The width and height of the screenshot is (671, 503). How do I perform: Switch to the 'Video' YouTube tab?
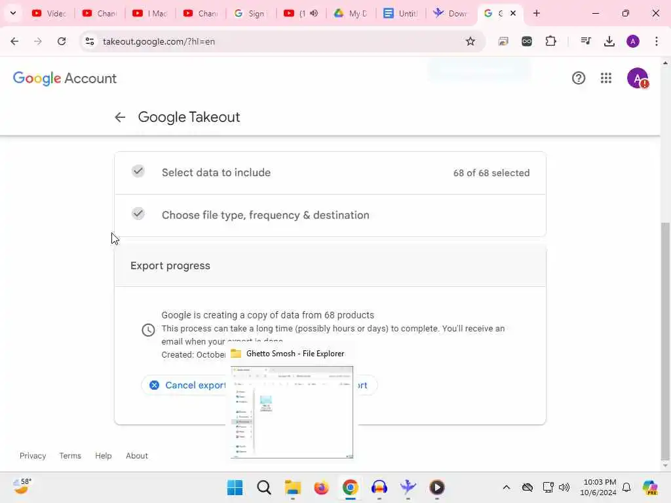click(x=50, y=14)
